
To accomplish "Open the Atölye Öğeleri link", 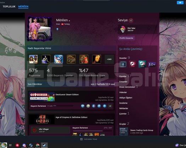I will [126, 98].
